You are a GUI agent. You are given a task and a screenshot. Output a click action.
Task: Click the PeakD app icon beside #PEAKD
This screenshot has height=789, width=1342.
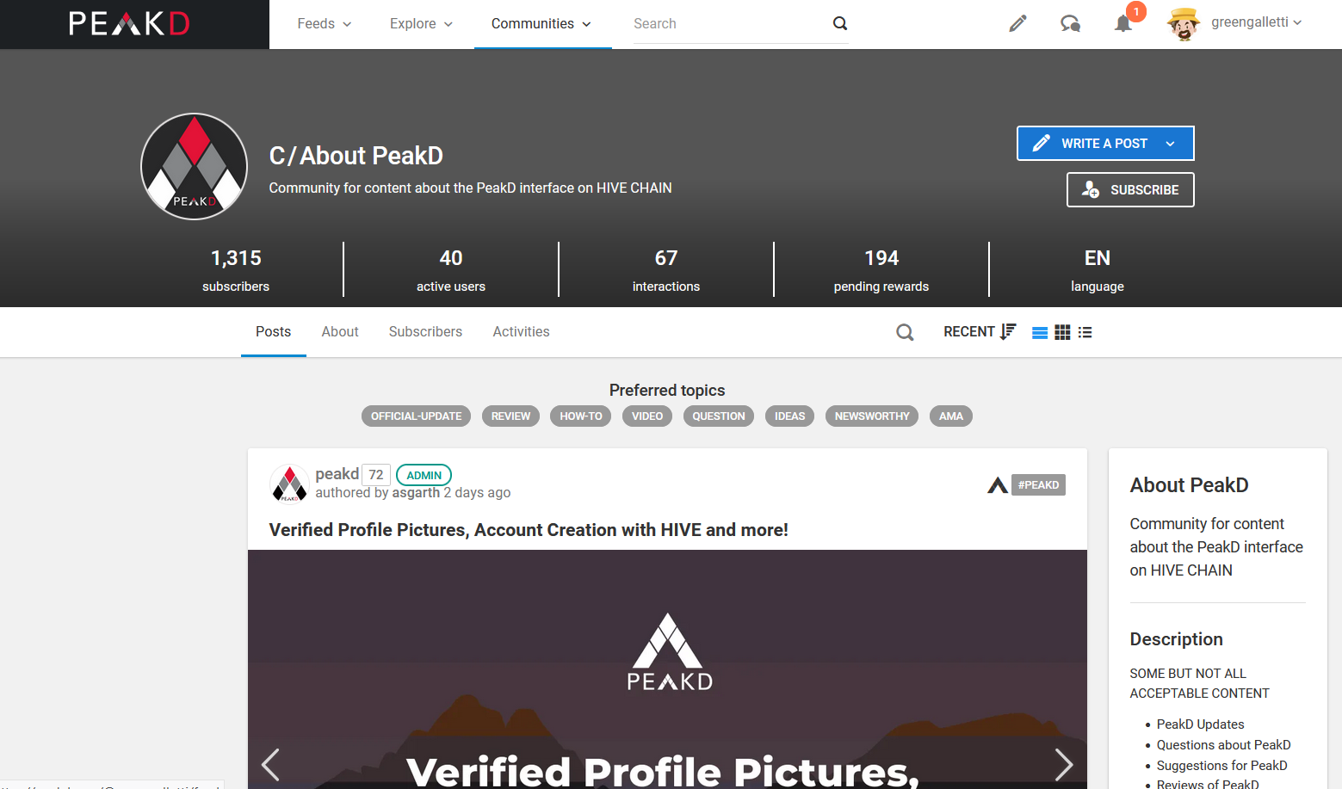tap(998, 485)
